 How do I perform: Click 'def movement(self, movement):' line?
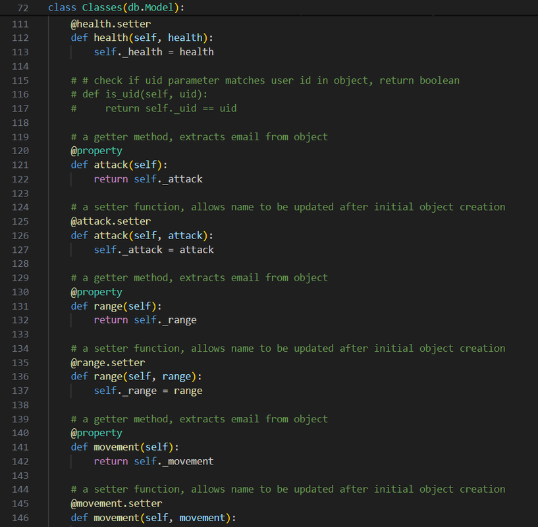153,518
